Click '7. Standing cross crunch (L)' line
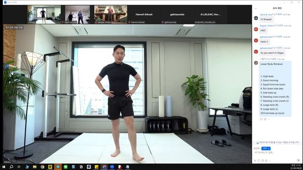This screenshot has height=170, width=303. point(275,101)
